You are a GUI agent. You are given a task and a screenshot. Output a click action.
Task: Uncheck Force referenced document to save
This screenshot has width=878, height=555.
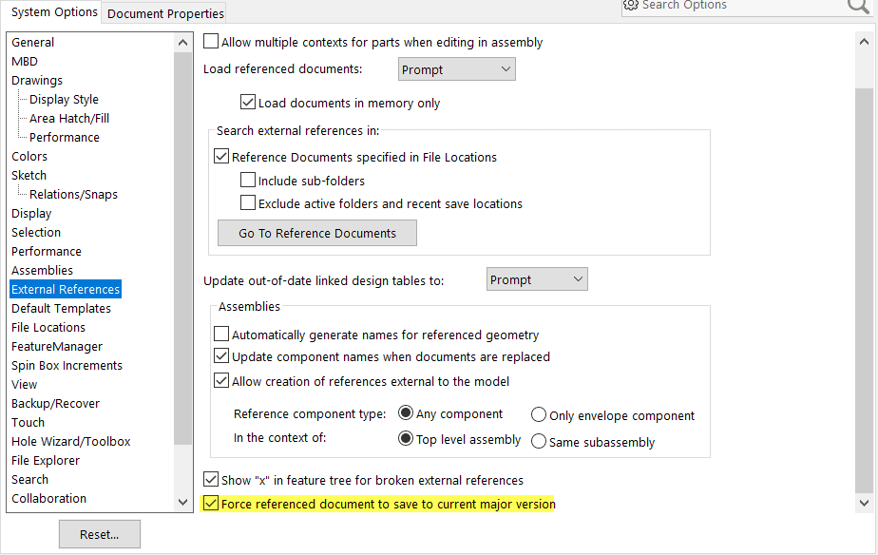211,504
